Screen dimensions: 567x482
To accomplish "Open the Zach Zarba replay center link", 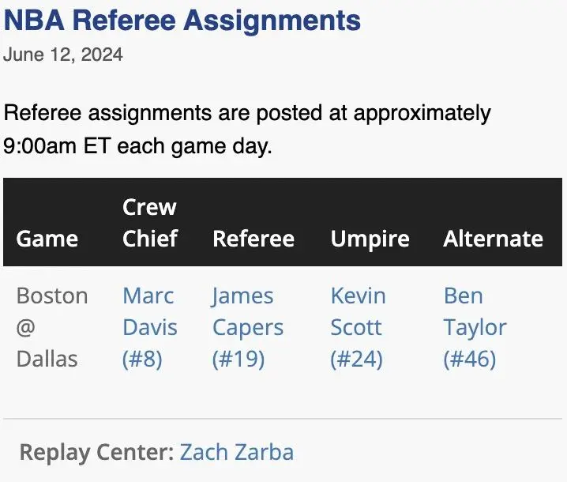I will [237, 452].
